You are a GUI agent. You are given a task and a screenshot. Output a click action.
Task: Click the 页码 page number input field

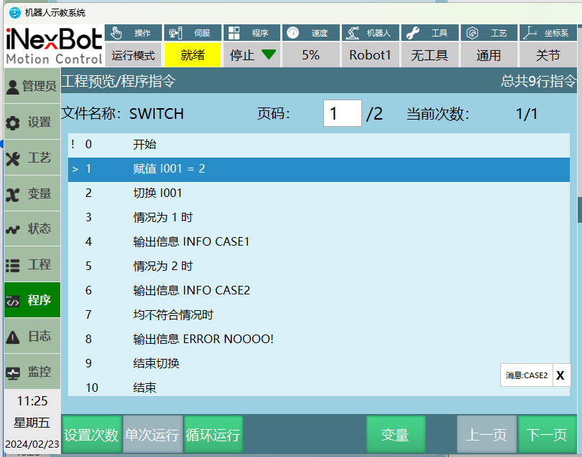(x=342, y=113)
